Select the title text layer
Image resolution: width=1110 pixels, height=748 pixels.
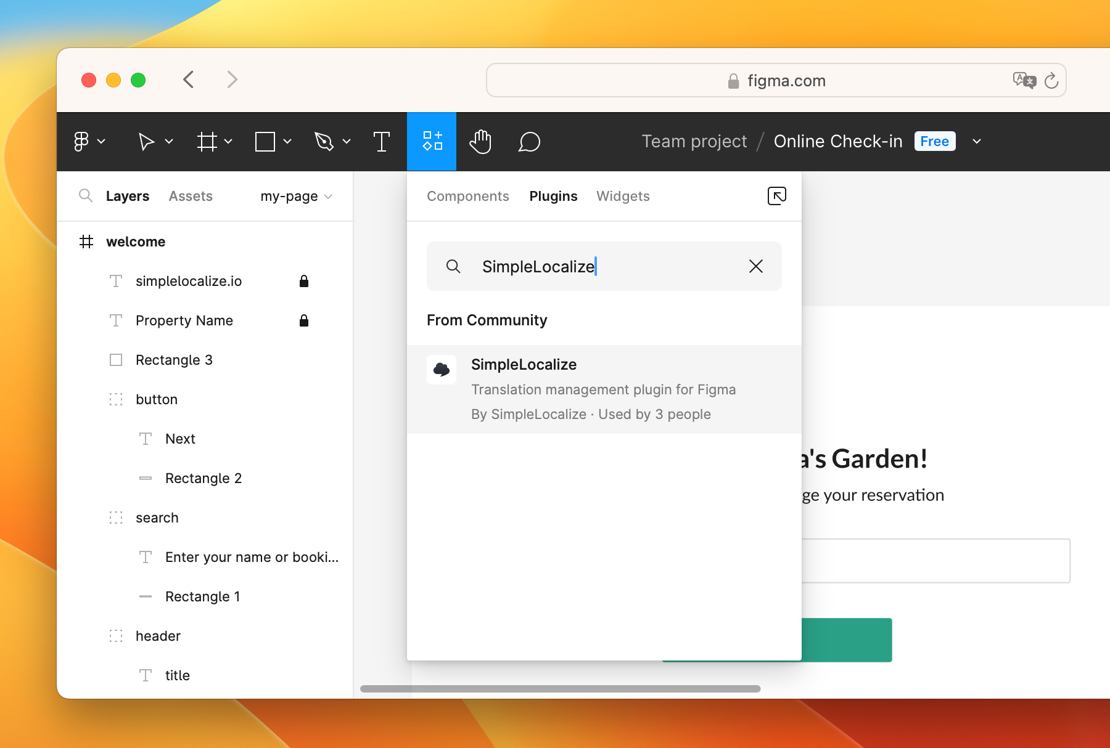(178, 675)
